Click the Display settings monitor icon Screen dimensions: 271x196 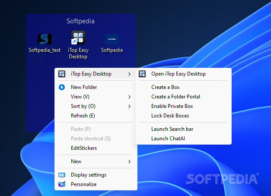coord(62,175)
